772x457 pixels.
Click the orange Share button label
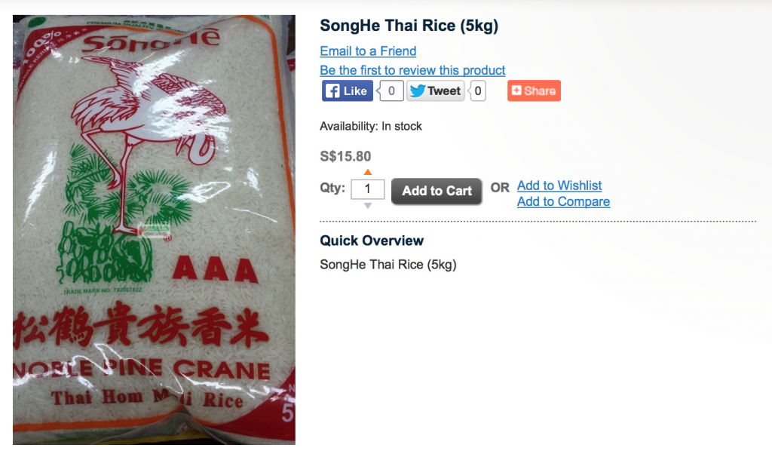point(540,90)
